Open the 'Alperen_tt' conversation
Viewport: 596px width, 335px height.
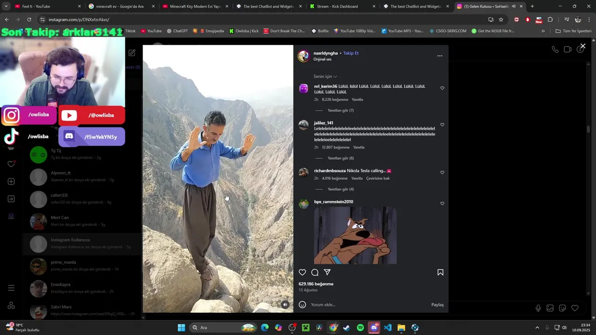pyautogui.click(x=82, y=176)
